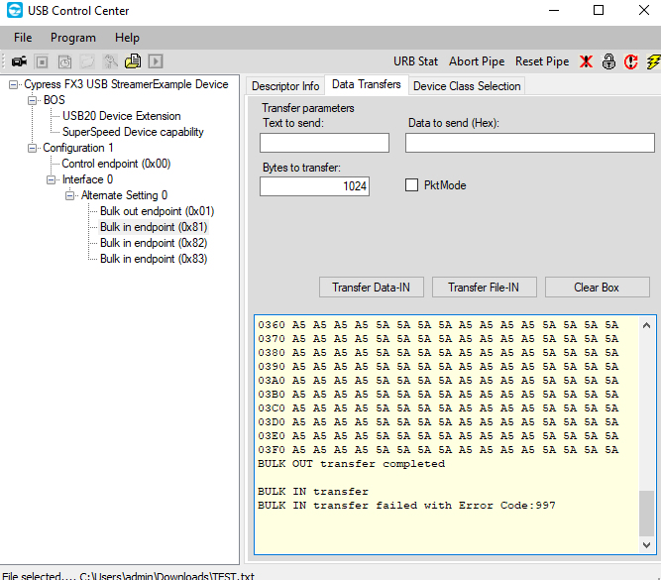Open the File menu

(x=23, y=38)
